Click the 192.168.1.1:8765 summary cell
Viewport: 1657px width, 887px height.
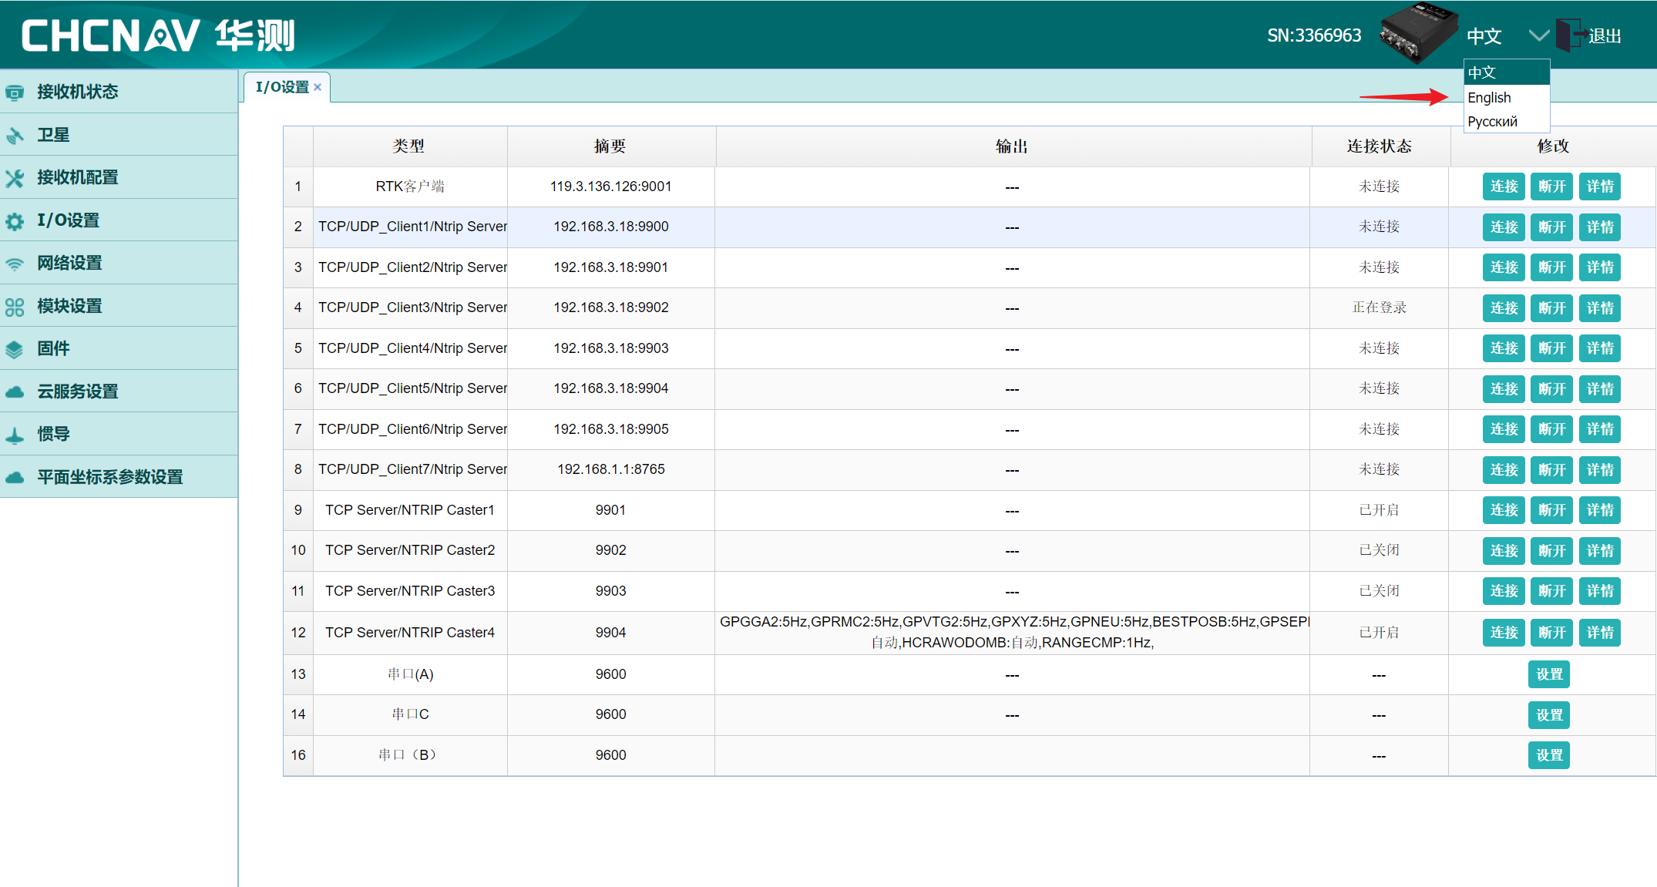[610, 469]
